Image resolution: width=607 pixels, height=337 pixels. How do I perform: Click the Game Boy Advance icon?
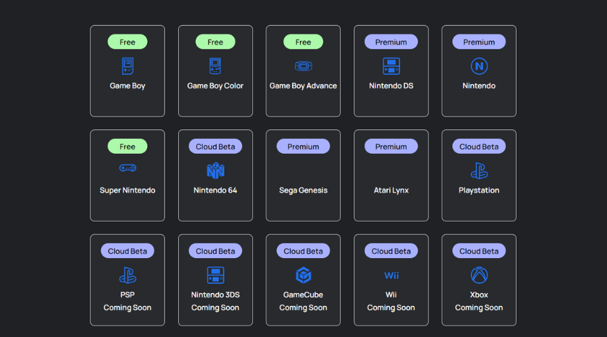click(303, 66)
